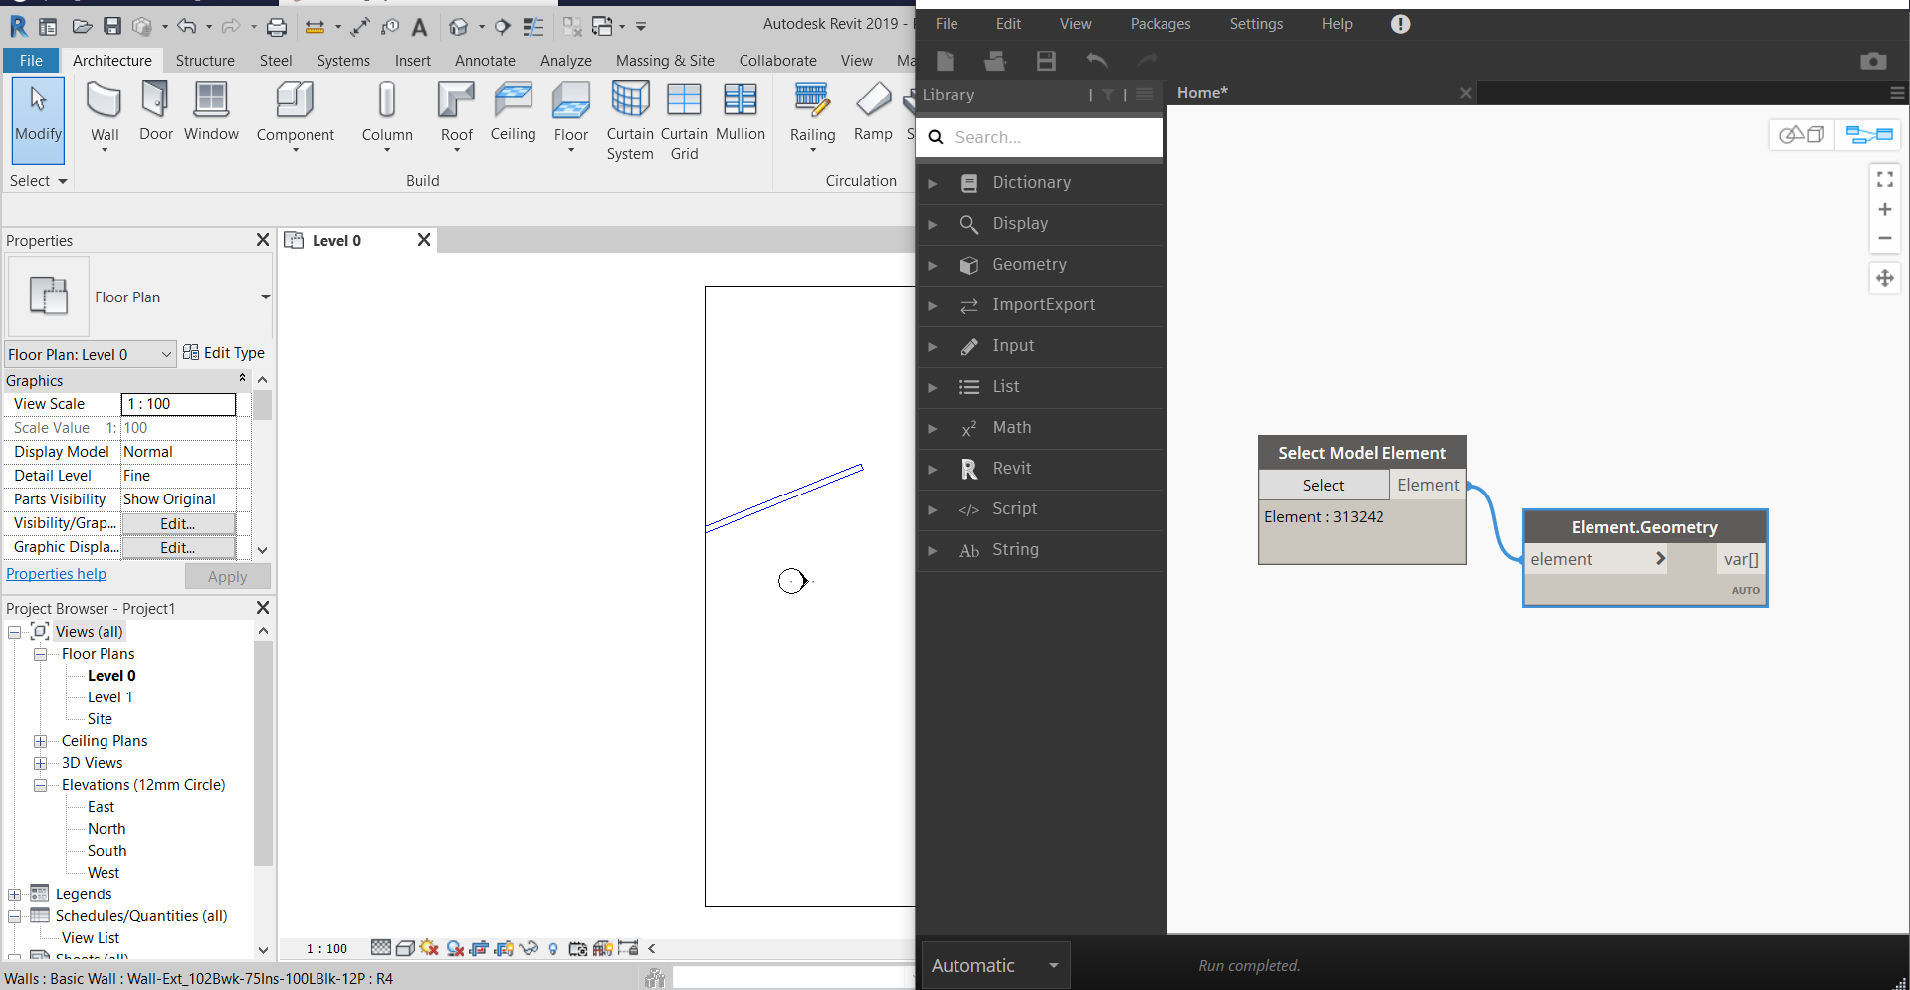This screenshot has width=1910, height=990.
Task: Select the Ceiling tool in Revit
Action: tap(513, 111)
